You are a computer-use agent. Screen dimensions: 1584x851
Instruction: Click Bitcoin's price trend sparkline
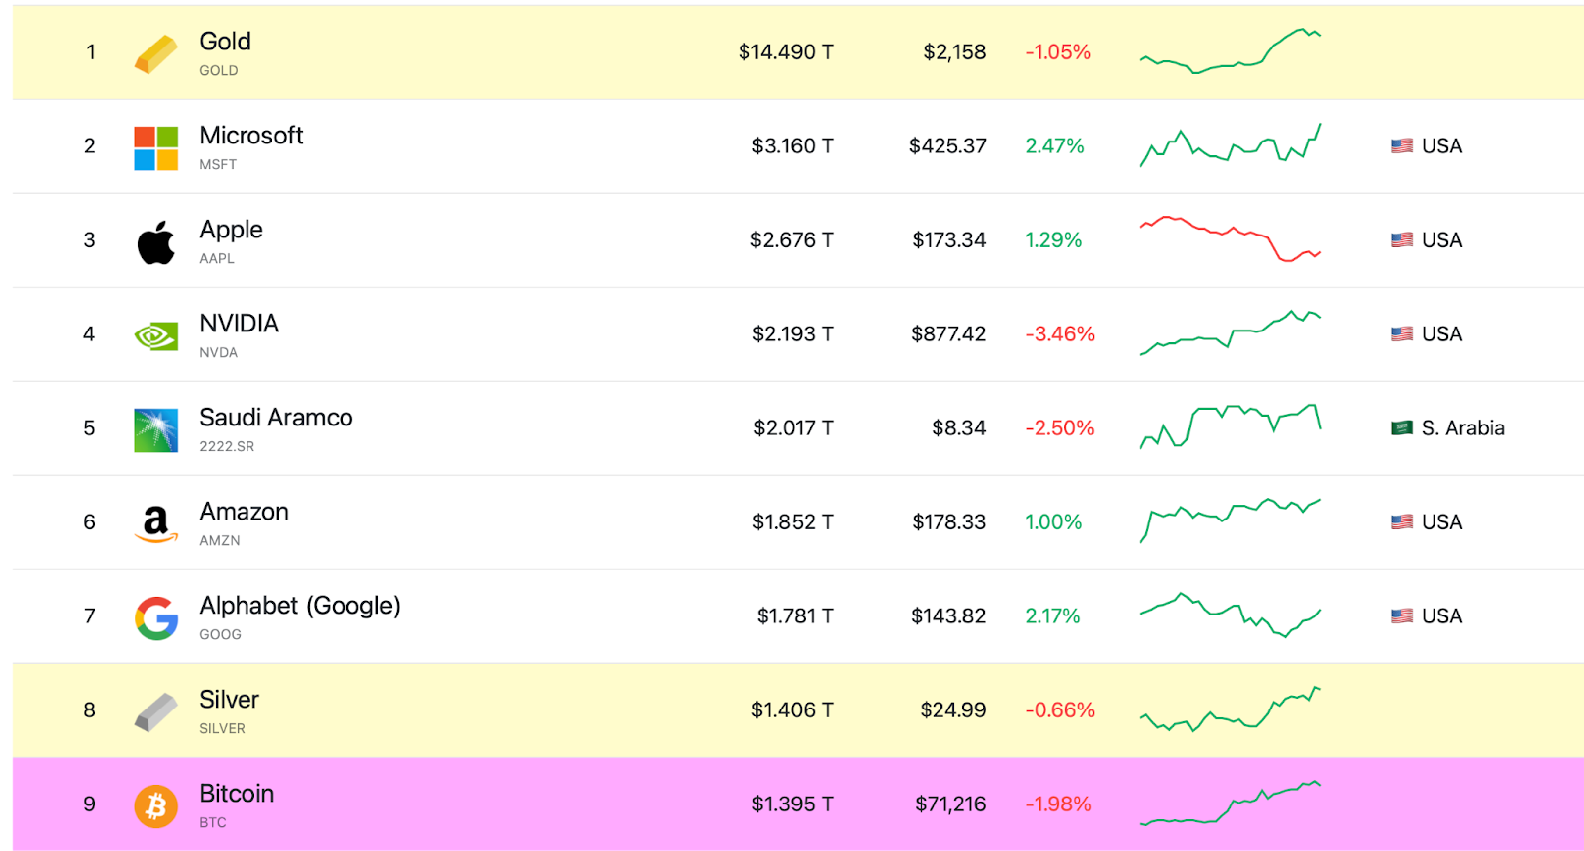tap(1231, 803)
